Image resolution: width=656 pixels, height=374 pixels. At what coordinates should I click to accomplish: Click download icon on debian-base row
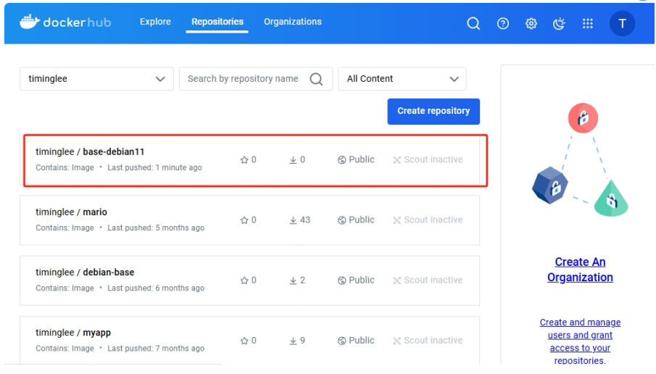[x=293, y=280]
